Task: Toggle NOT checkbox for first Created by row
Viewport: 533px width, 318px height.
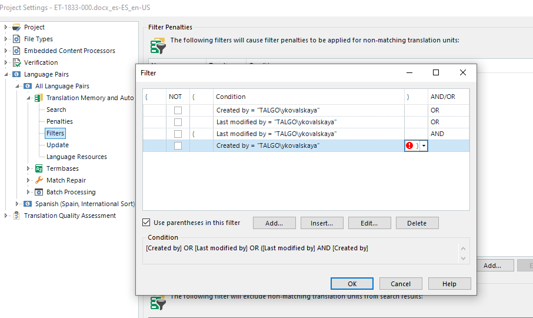Action: point(178,110)
